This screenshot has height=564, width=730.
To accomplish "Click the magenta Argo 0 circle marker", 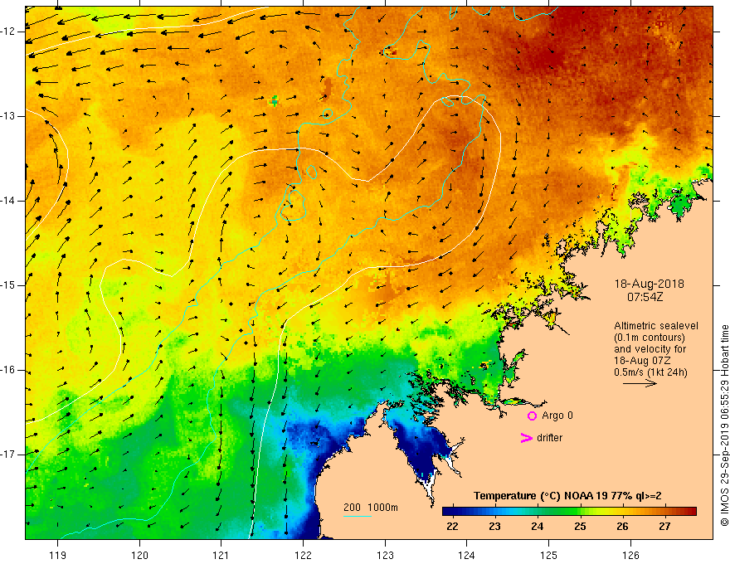I will coord(532,416).
